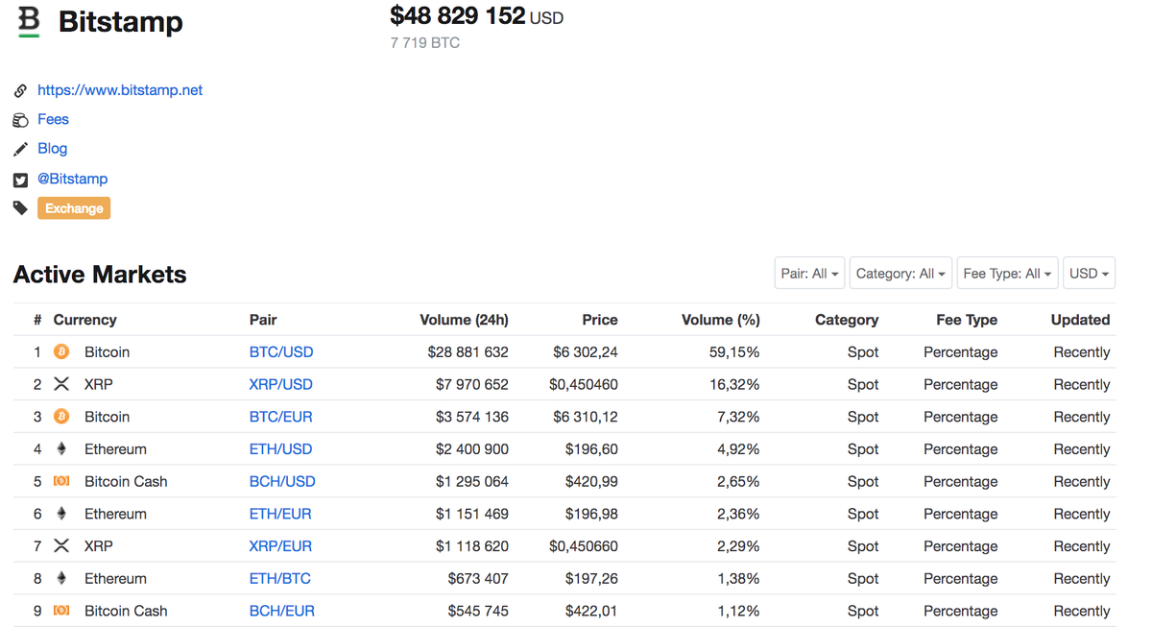Viewport: 1152px width, 627px height.
Task: Click the Currency column header
Action: 84,320
